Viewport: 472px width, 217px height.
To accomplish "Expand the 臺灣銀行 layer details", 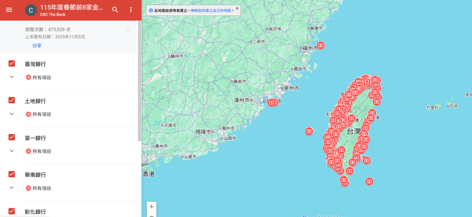I will point(11,77).
